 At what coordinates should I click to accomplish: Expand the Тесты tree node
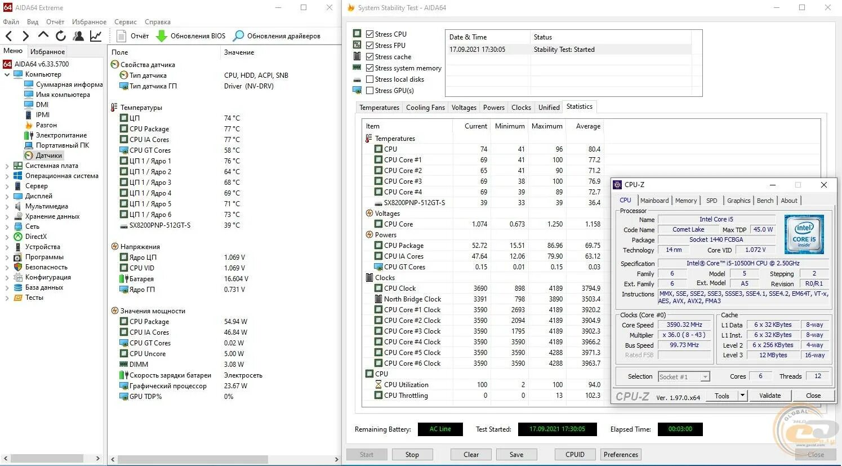pos(7,298)
